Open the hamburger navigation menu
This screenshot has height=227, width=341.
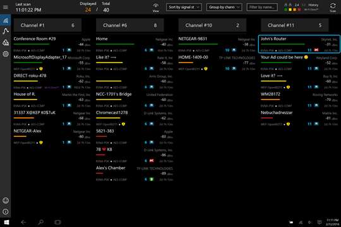(x=6, y=7)
